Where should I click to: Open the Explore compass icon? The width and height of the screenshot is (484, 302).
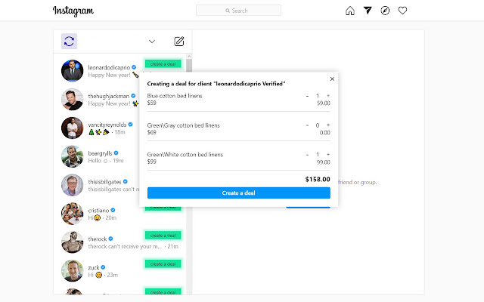point(385,11)
